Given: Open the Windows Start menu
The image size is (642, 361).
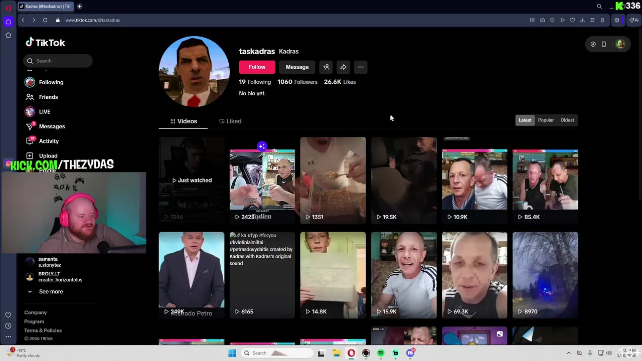Looking at the screenshot, I should (x=232, y=353).
